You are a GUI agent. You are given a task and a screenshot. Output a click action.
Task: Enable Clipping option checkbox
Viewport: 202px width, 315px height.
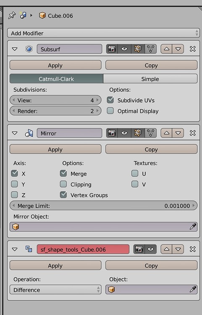[63, 184]
